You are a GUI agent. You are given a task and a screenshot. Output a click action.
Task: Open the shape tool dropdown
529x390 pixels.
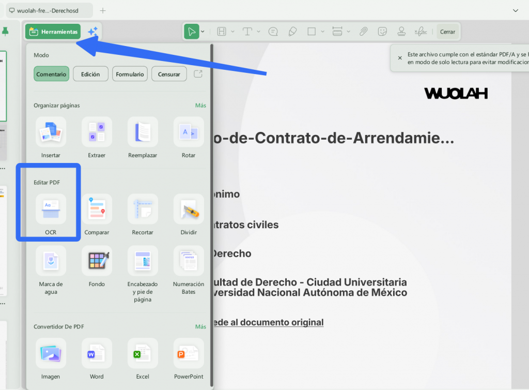322,32
